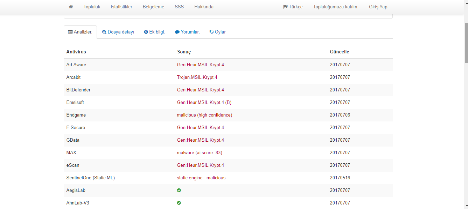The image size is (468, 209).
Task: Switch to the Yorumlar tab
Action: coord(187,32)
